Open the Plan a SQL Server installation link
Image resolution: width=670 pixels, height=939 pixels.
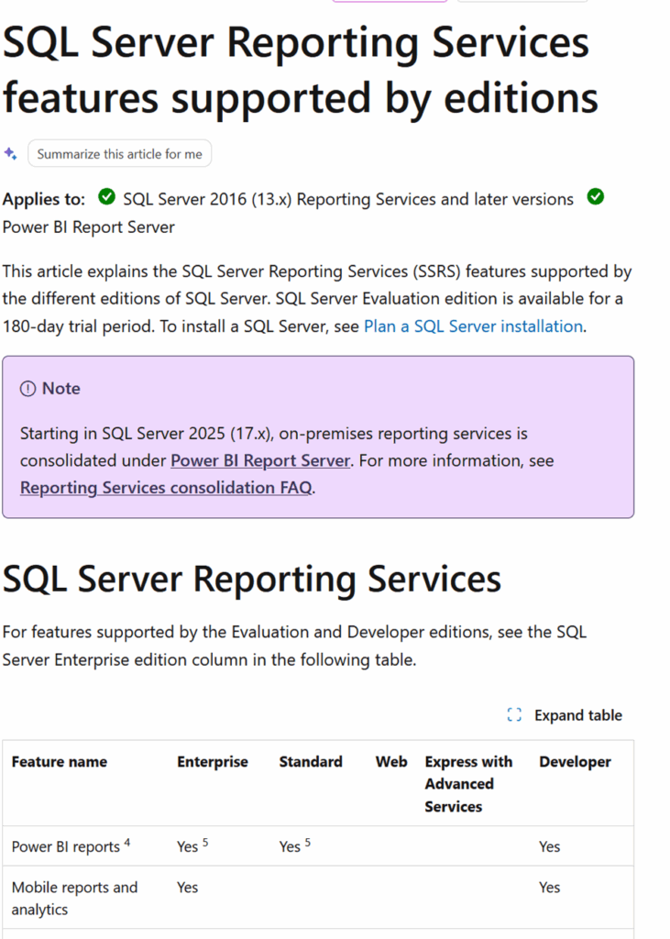(x=472, y=326)
